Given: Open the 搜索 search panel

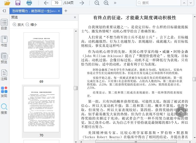Looking at the screenshot, I should (4, 109).
